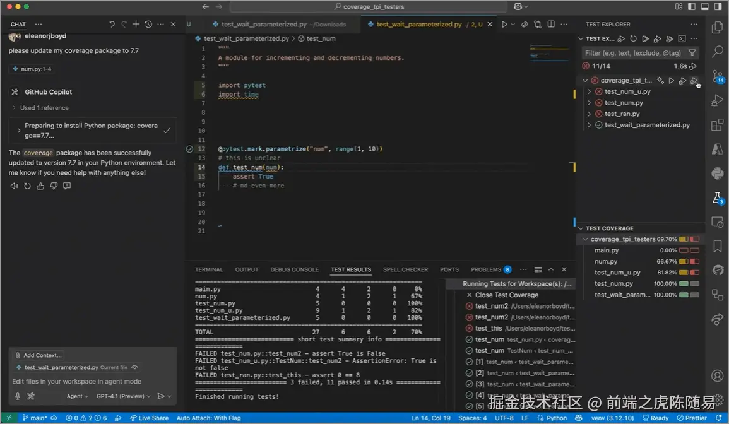The image size is (729, 424).
Task: Open the GPT-4.1 (Preview) model picker
Action: click(x=123, y=396)
